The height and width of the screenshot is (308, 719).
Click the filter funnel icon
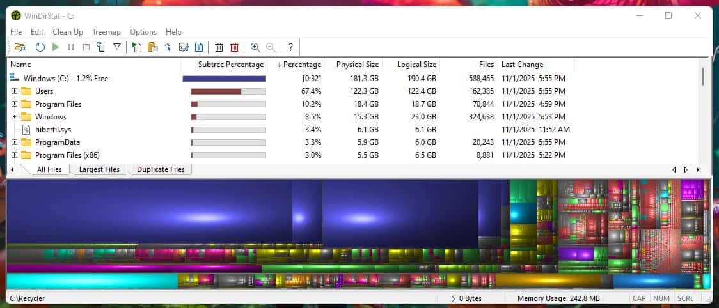click(x=117, y=47)
